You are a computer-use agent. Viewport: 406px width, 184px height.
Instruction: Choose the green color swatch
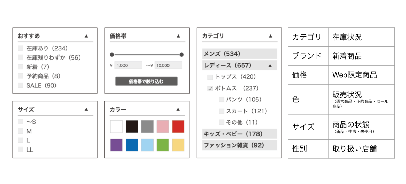[163, 145]
